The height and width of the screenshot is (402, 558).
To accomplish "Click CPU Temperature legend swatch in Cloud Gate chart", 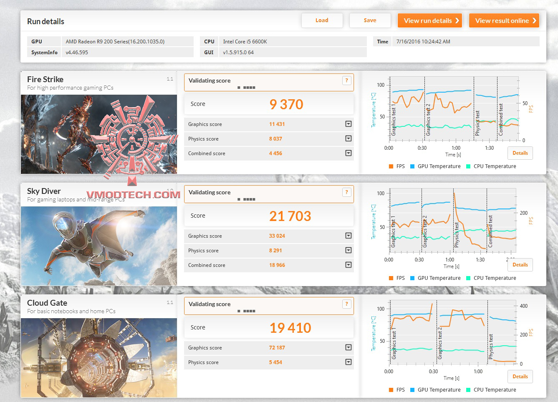I will tap(468, 390).
